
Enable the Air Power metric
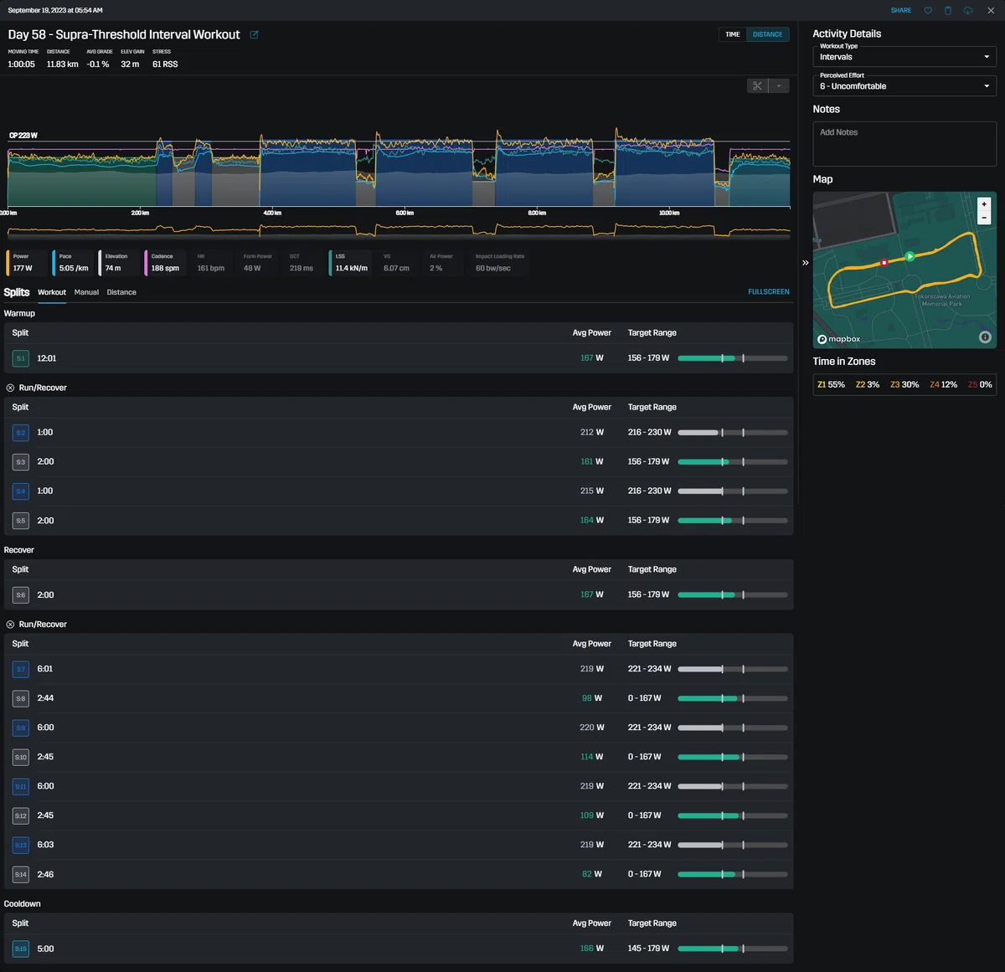point(442,263)
